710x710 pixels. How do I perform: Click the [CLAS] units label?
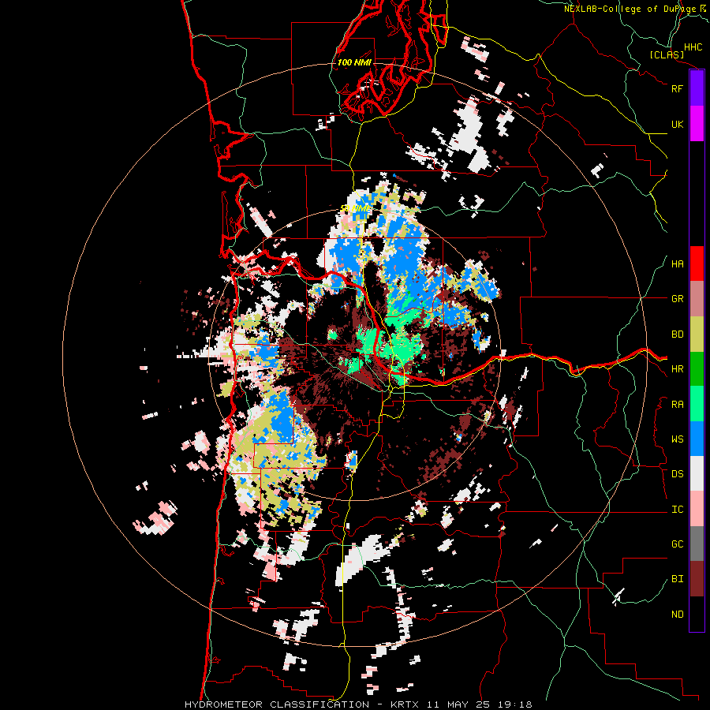[667, 54]
